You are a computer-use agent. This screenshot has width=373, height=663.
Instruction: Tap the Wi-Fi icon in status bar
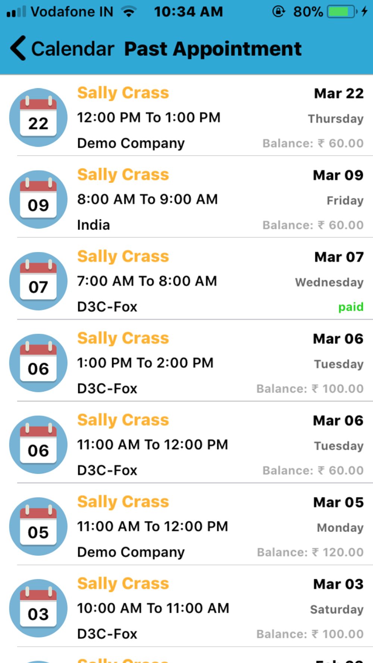129,12
